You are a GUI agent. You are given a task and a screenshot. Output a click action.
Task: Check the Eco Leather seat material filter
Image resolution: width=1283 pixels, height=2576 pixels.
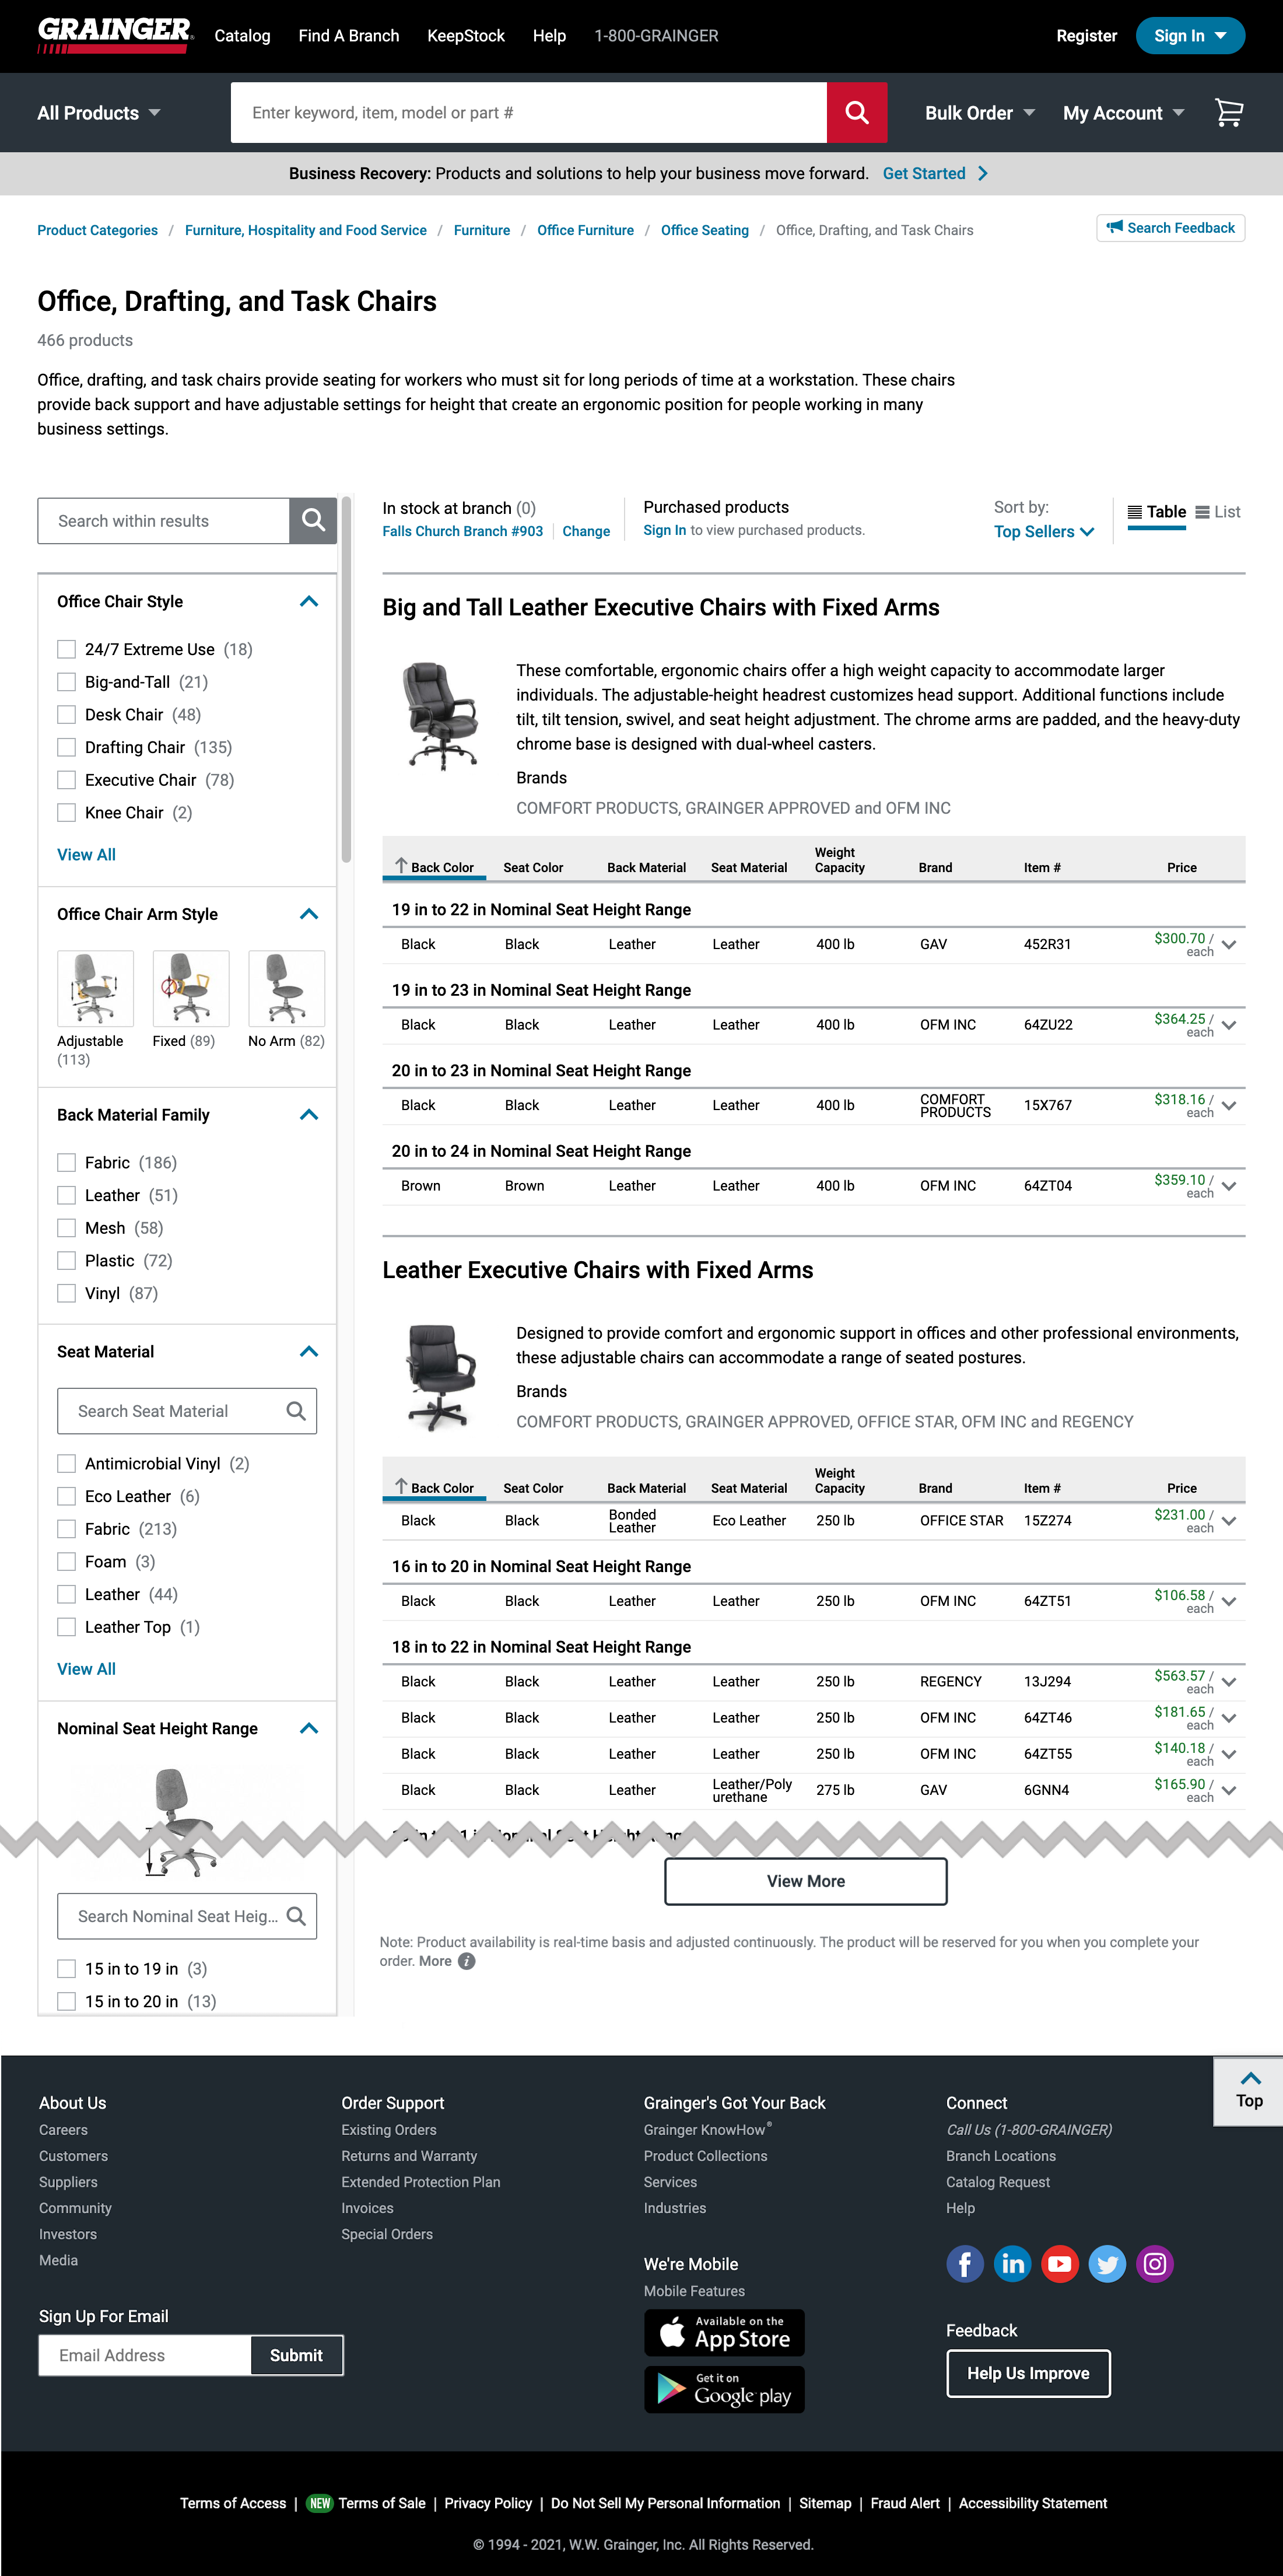click(67, 1496)
